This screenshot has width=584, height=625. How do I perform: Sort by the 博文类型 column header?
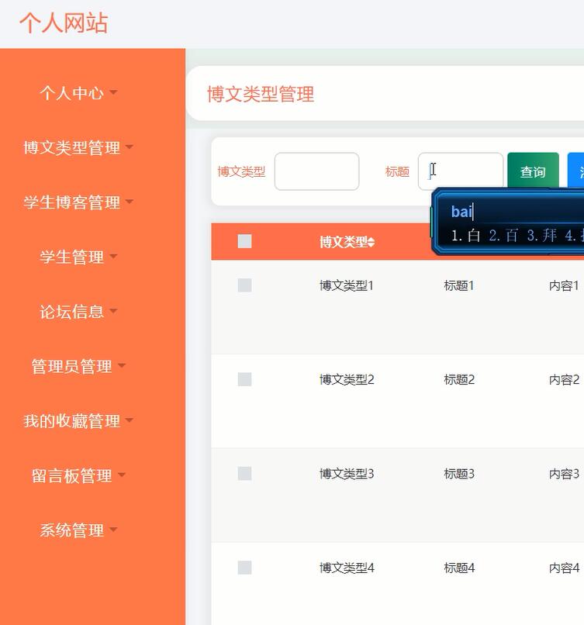pos(347,242)
